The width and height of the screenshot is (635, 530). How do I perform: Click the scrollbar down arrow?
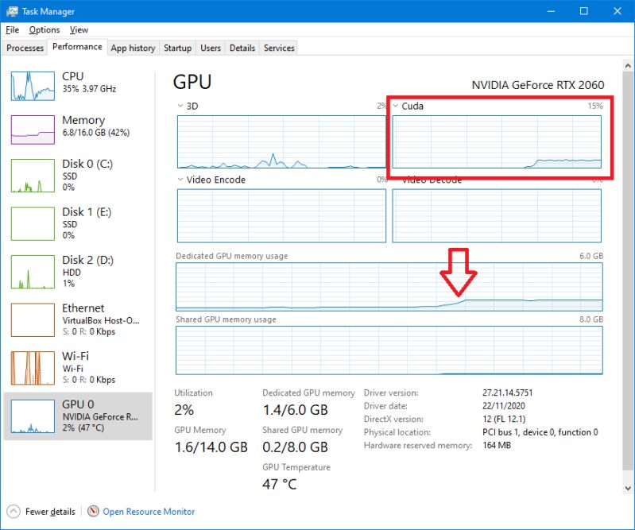point(628,488)
